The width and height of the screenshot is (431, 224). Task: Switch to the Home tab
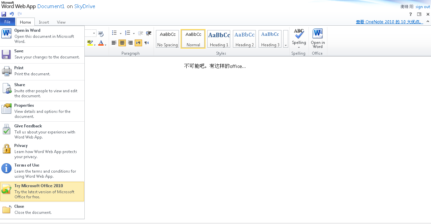[25, 22]
